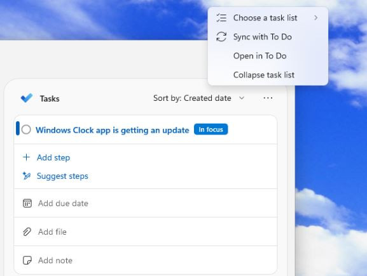The image size is (367, 276).
Task: Click the calendar icon beside Add due date
Action: pos(27,203)
